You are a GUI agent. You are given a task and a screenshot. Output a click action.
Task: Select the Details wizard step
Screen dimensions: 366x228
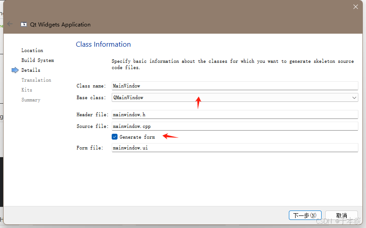[31, 70]
